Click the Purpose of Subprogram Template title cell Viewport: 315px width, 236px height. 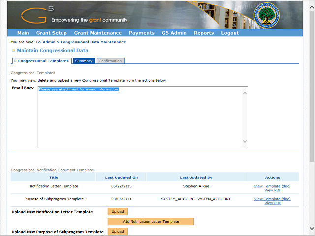[54, 199]
